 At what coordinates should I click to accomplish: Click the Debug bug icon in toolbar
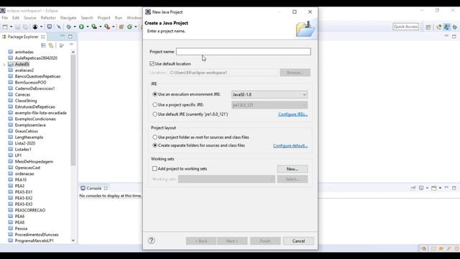(69, 27)
